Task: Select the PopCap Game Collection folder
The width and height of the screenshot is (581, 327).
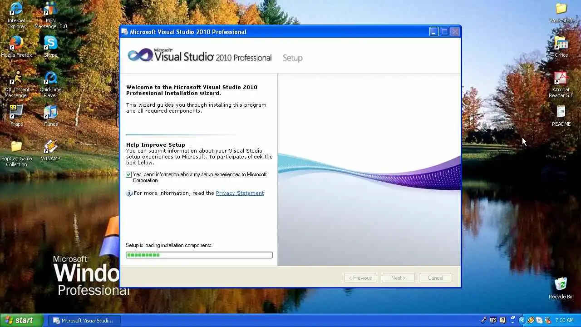Action: tap(16, 154)
